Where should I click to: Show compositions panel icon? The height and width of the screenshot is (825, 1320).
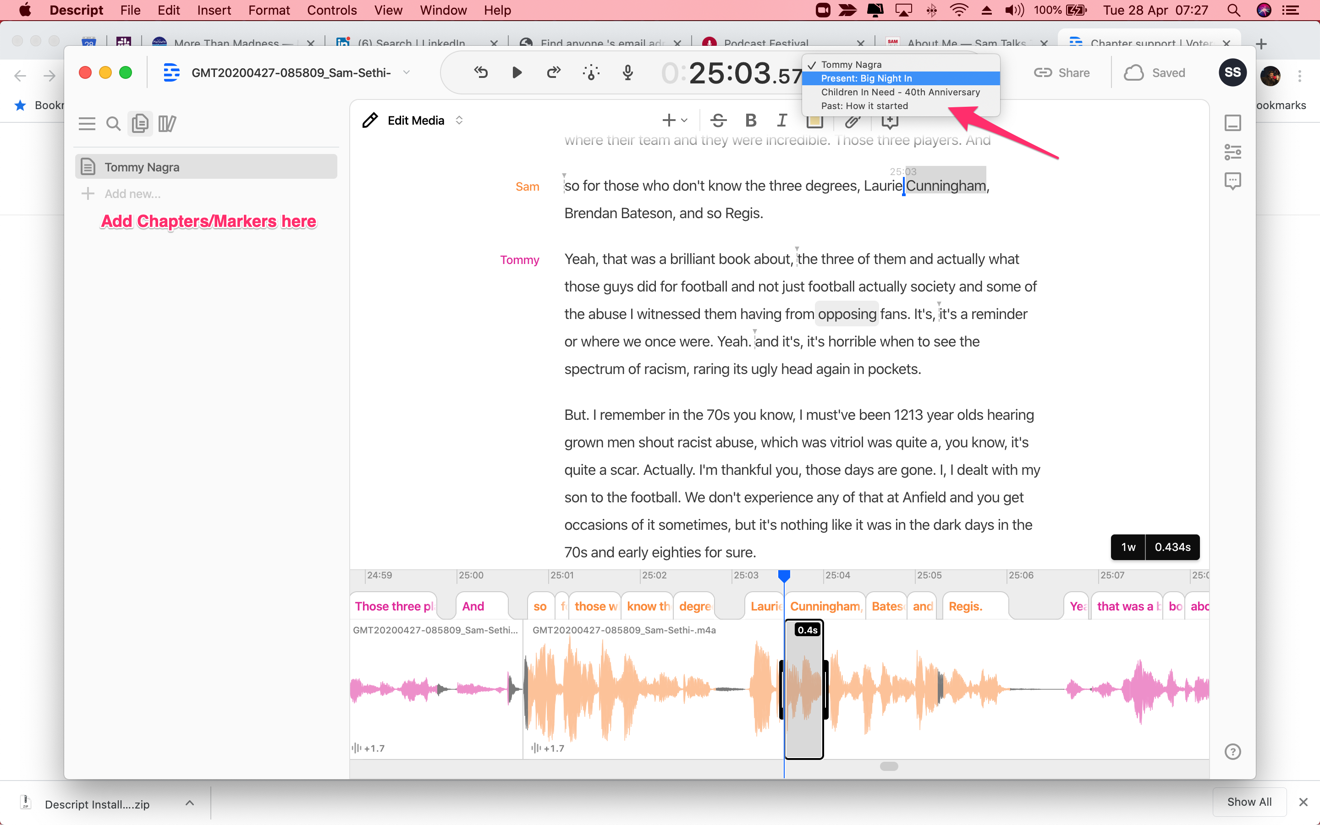point(140,124)
